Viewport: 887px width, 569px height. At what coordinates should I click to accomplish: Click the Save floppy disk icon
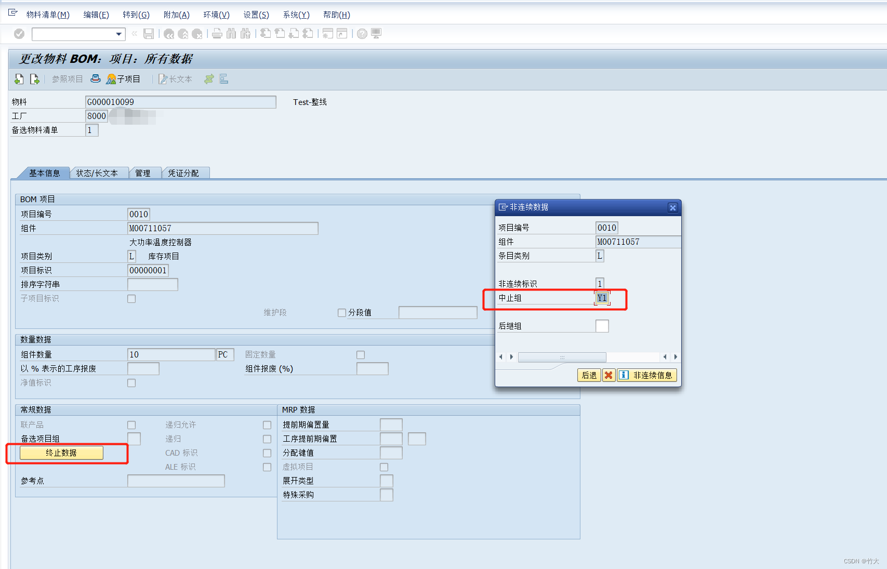[149, 34]
